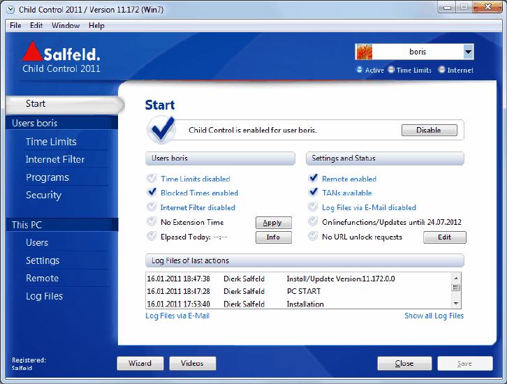
Task: Click the Elapsed Today status icon
Action: coord(152,236)
